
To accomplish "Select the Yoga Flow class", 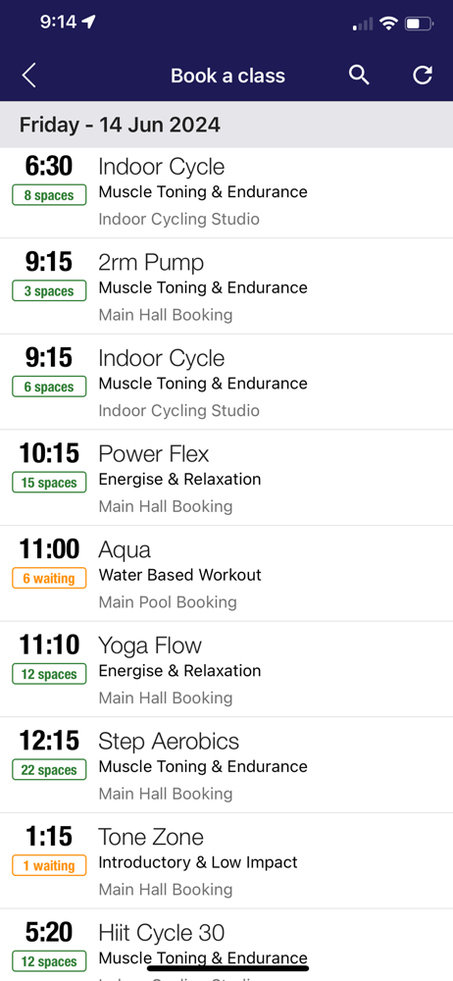I will [226, 669].
